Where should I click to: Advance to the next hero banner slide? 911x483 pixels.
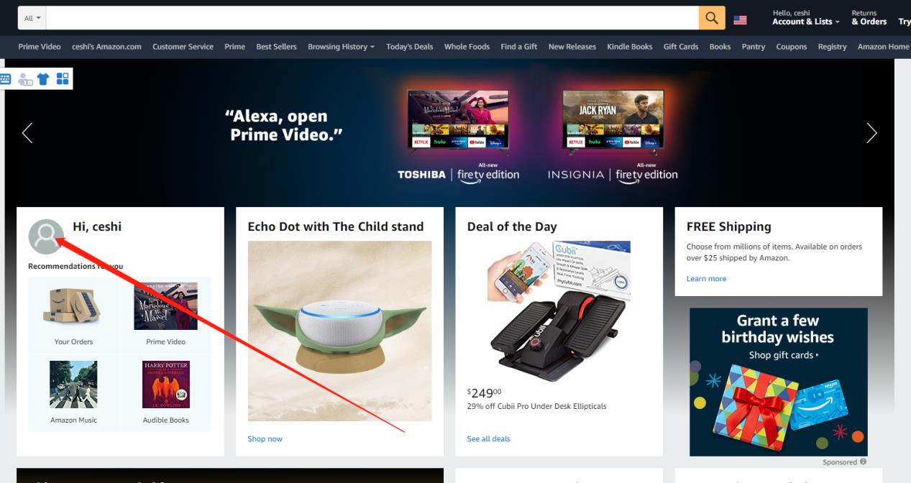coord(871,133)
